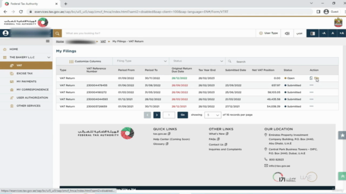This screenshot has width=346, height=194.
Task: Click previous page arrow button
Action: coord(147,115)
